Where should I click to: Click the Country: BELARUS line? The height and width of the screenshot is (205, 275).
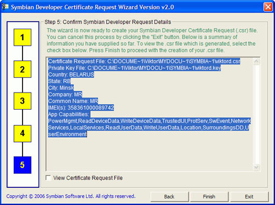click(71, 74)
